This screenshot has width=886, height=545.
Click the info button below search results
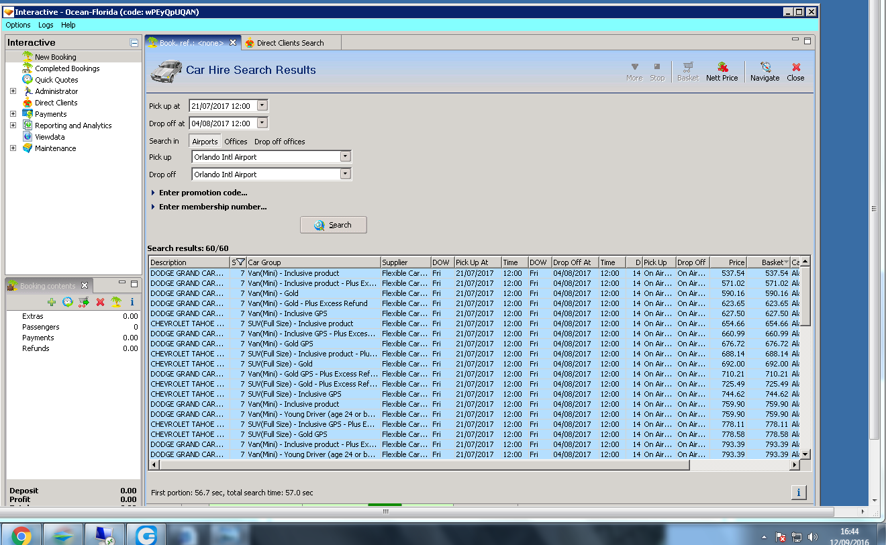click(799, 493)
